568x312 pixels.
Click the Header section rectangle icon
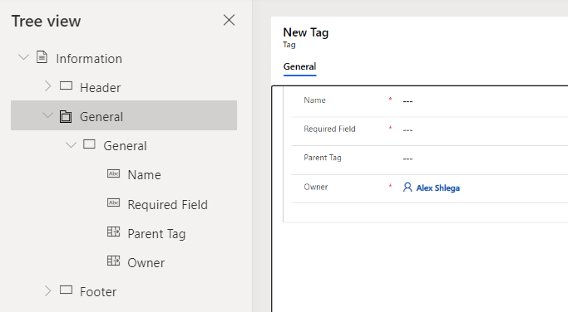click(66, 86)
